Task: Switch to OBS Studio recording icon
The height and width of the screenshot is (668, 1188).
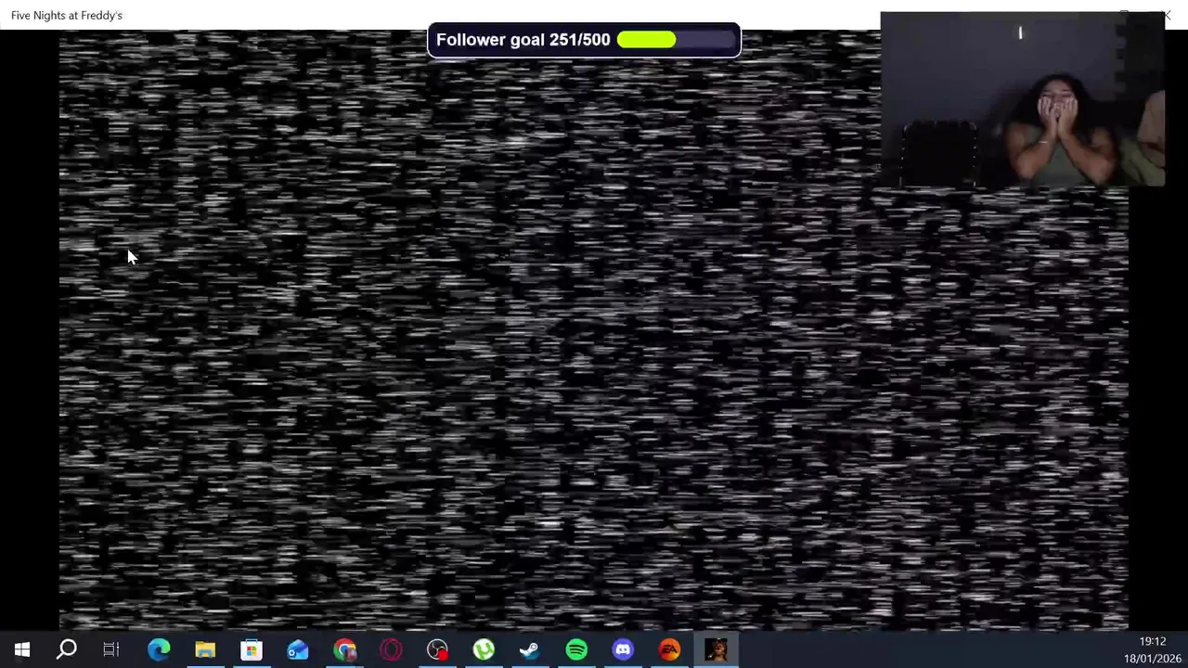Action: tap(437, 649)
